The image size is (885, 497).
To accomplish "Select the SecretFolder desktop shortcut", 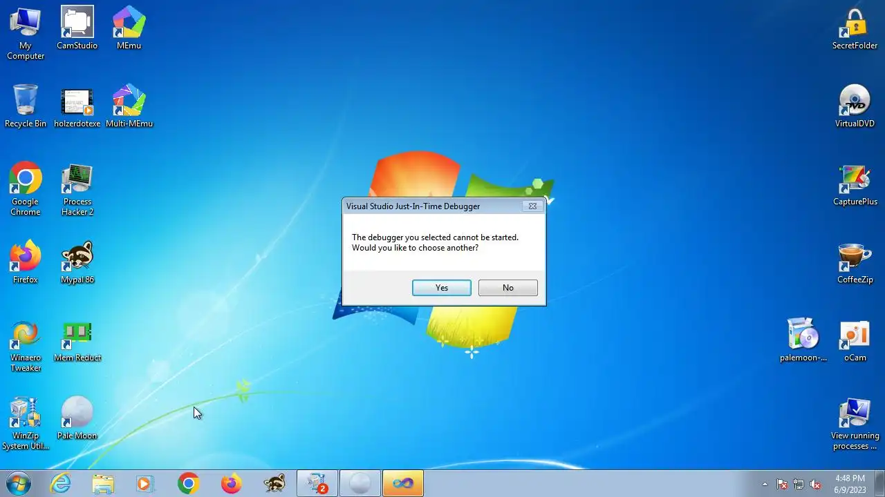I will point(855,28).
